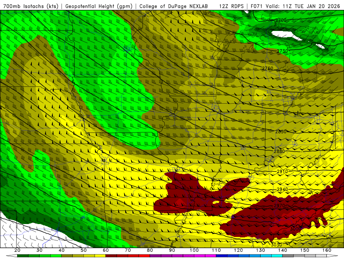
Task: Click the dark blue 110-115 kt legend swatch
Action: [x=222, y=256]
